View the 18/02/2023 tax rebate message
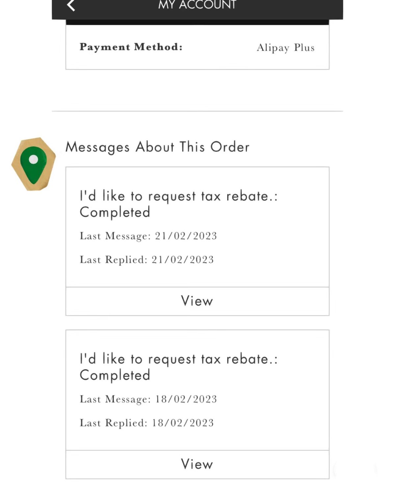The width and height of the screenshot is (395, 494). [197, 464]
